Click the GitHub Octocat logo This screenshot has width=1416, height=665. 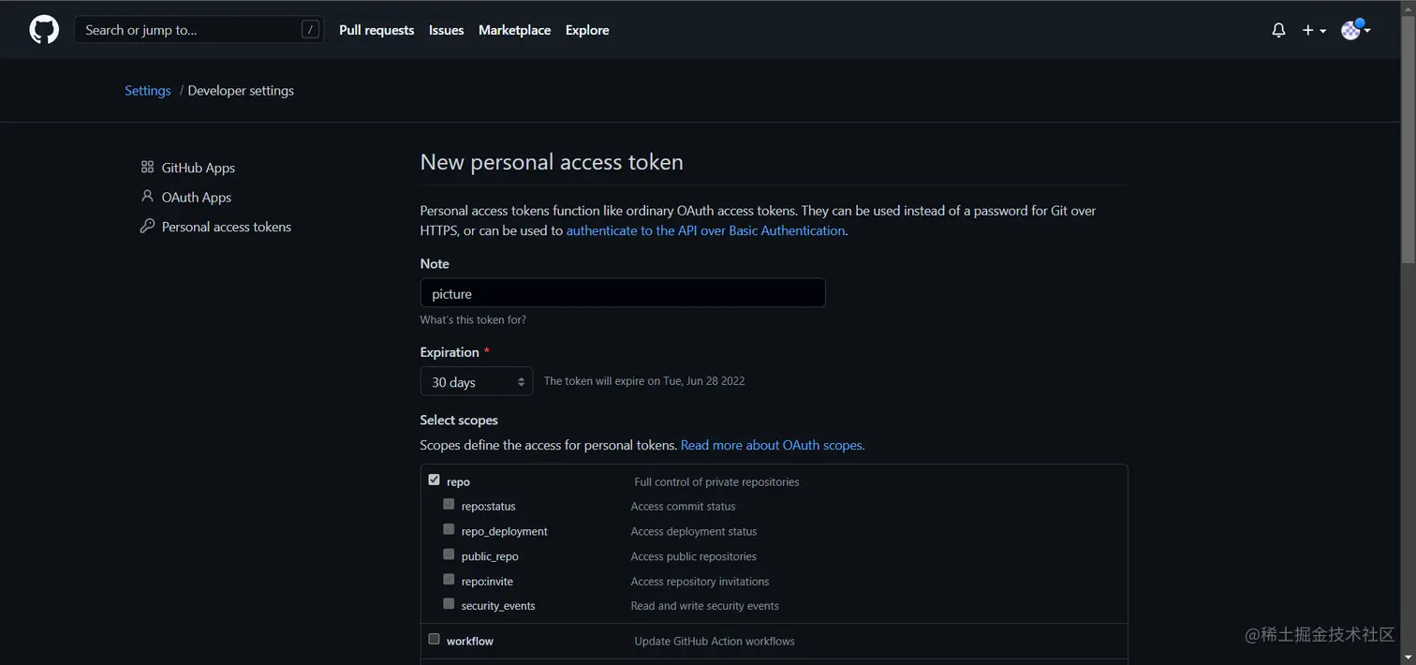(x=44, y=30)
